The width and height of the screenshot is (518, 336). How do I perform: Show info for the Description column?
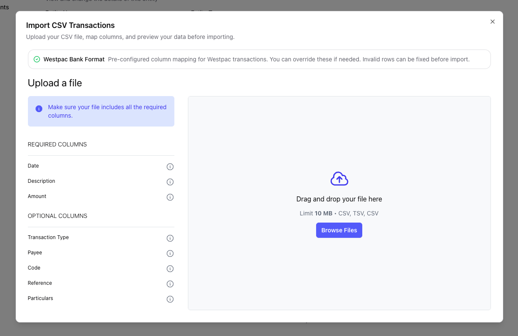tap(170, 182)
